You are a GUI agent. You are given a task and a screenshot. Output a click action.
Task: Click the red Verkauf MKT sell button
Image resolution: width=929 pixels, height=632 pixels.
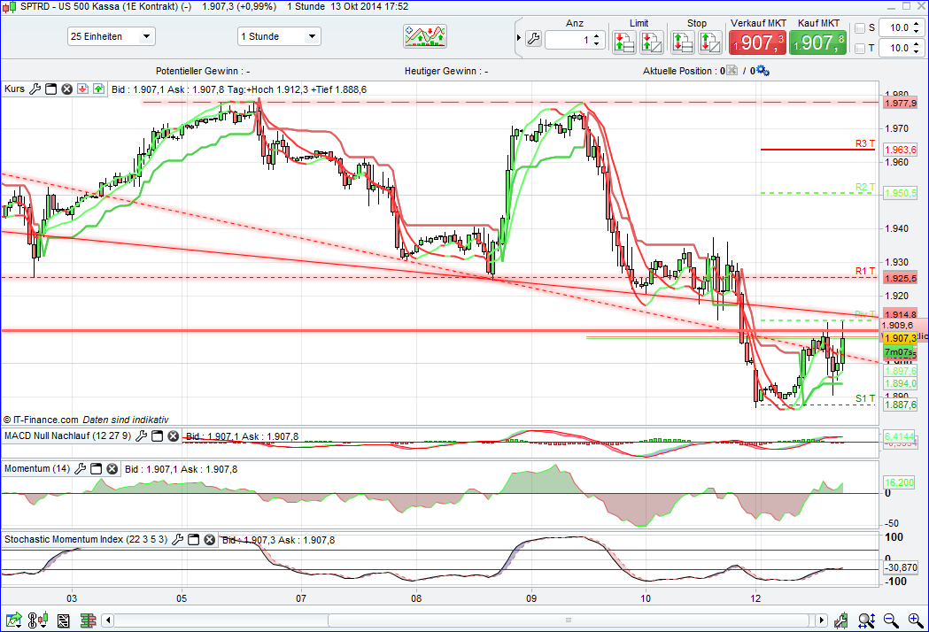pos(757,42)
